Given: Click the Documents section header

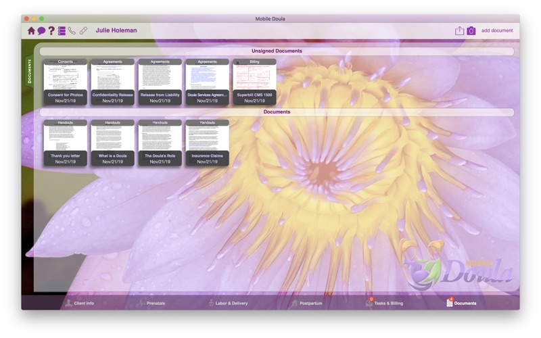Looking at the screenshot, I should click(x=277, y=112).
